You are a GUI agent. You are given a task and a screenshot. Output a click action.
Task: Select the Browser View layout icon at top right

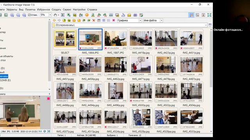(191, 15)
